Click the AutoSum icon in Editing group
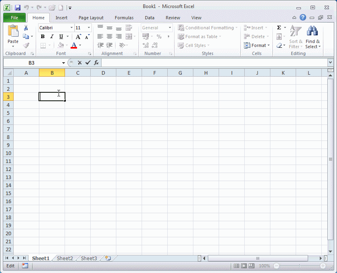 (x=279, y=26)
